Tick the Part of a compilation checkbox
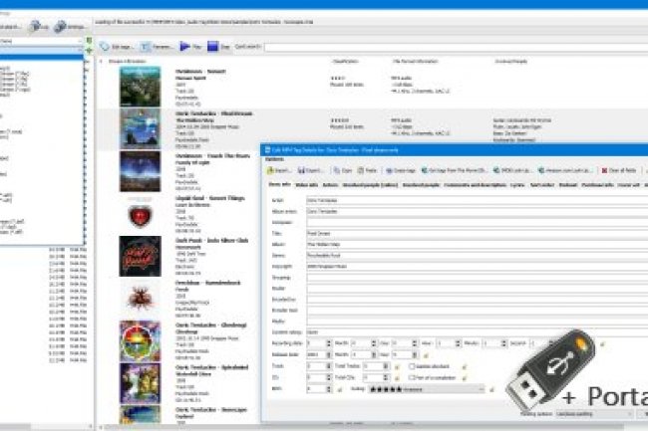The width and height of the screenshot is (648, 431). tap(412, 377)
